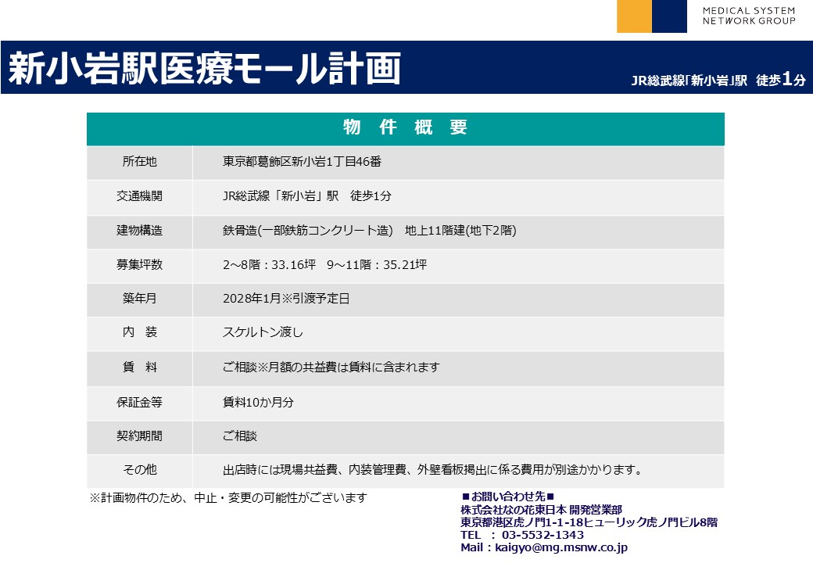
Task: Click the value 'スケルトン渡し'
Action: [x=263, y=332]
